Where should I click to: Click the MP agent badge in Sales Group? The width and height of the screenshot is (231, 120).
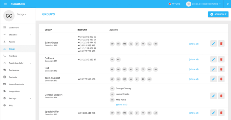tap(112, 44)
